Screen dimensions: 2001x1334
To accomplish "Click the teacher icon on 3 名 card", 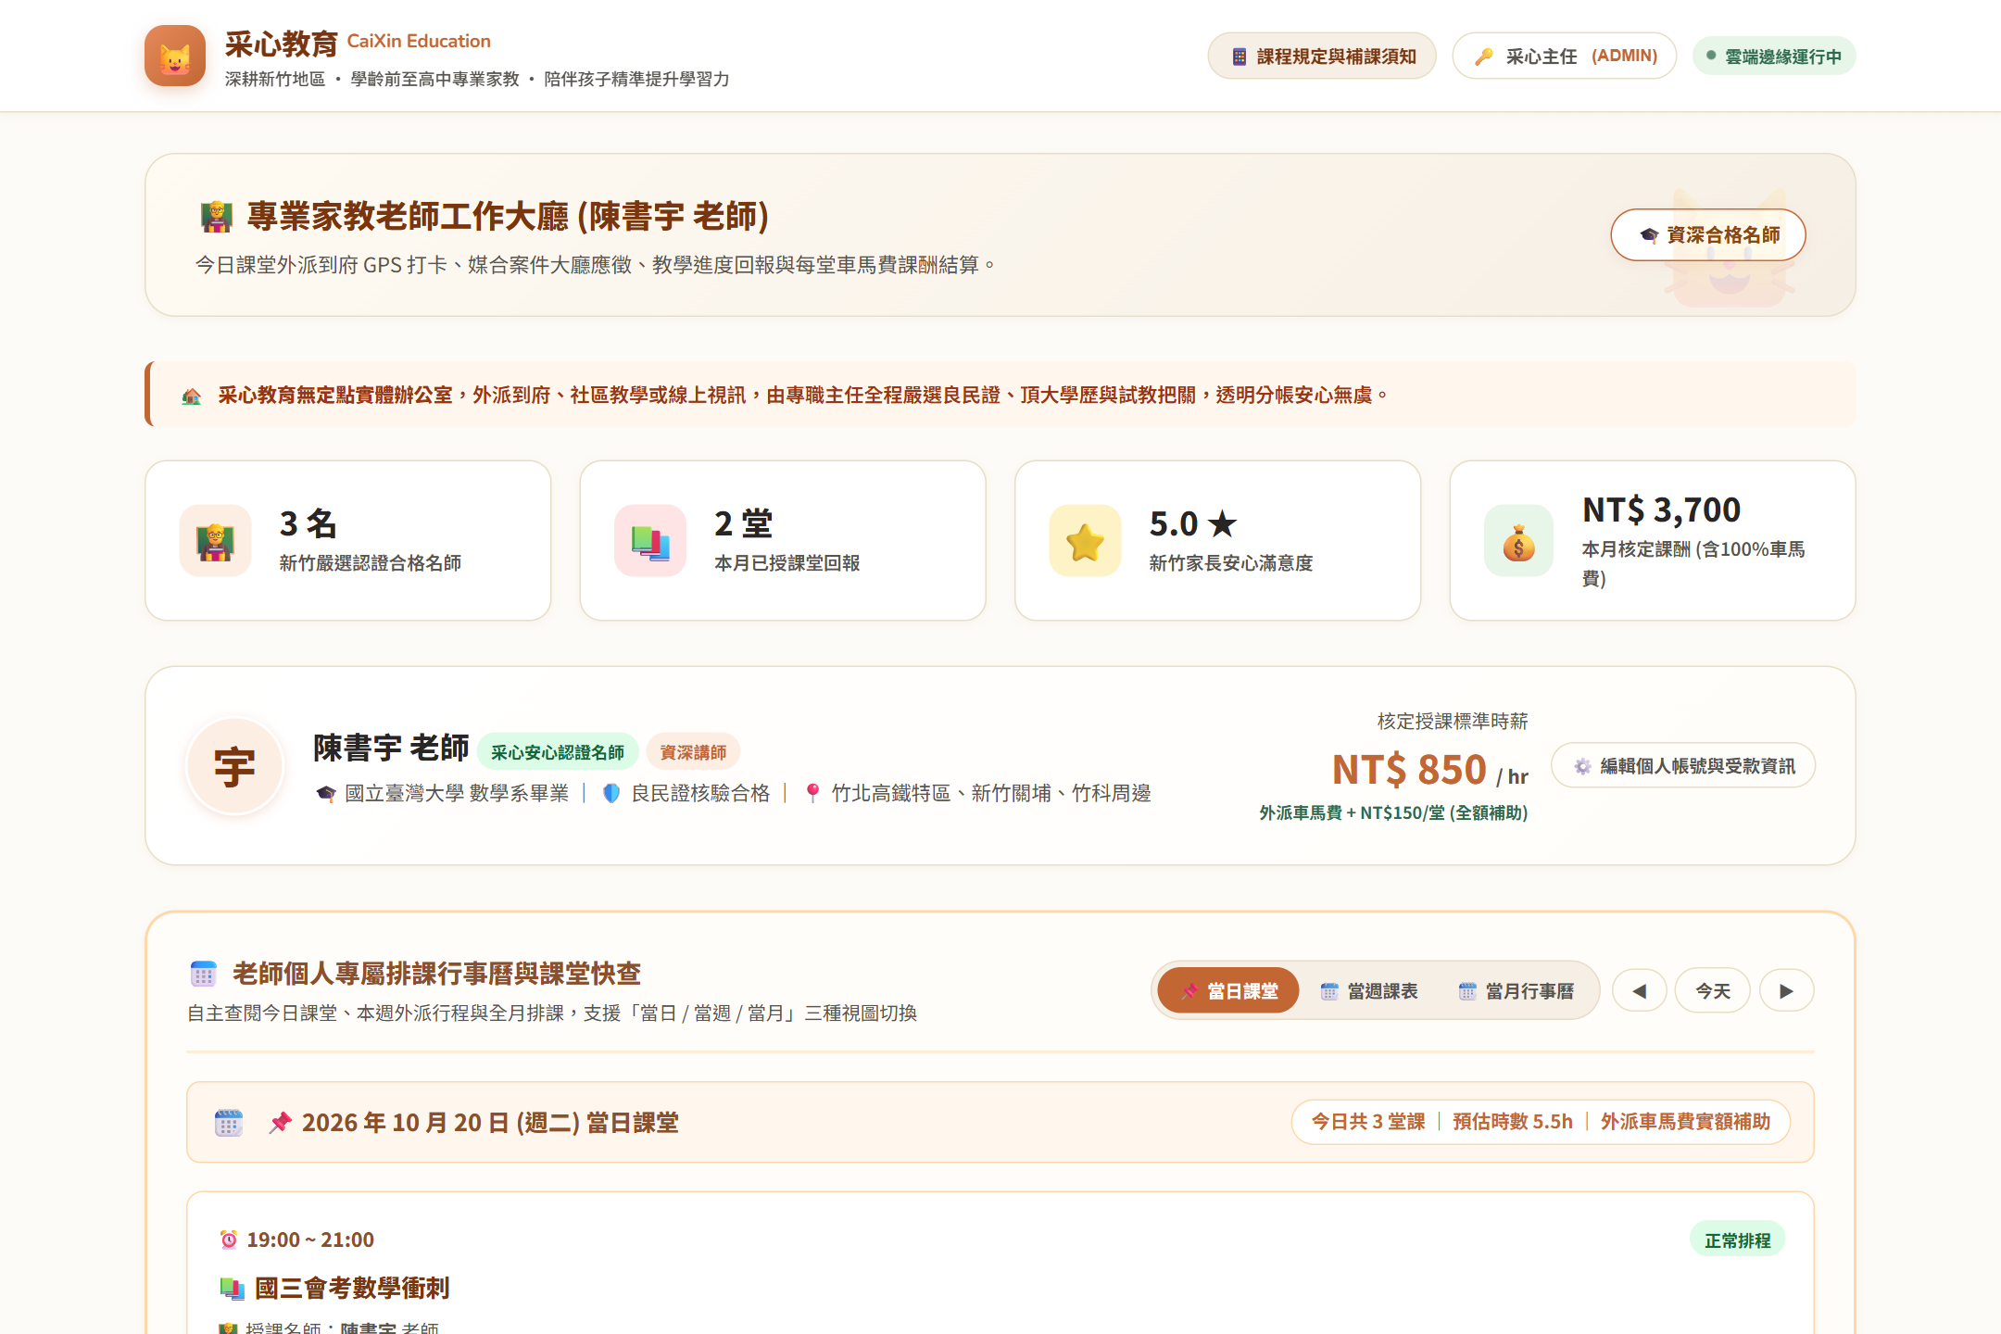I will (216, 541).
